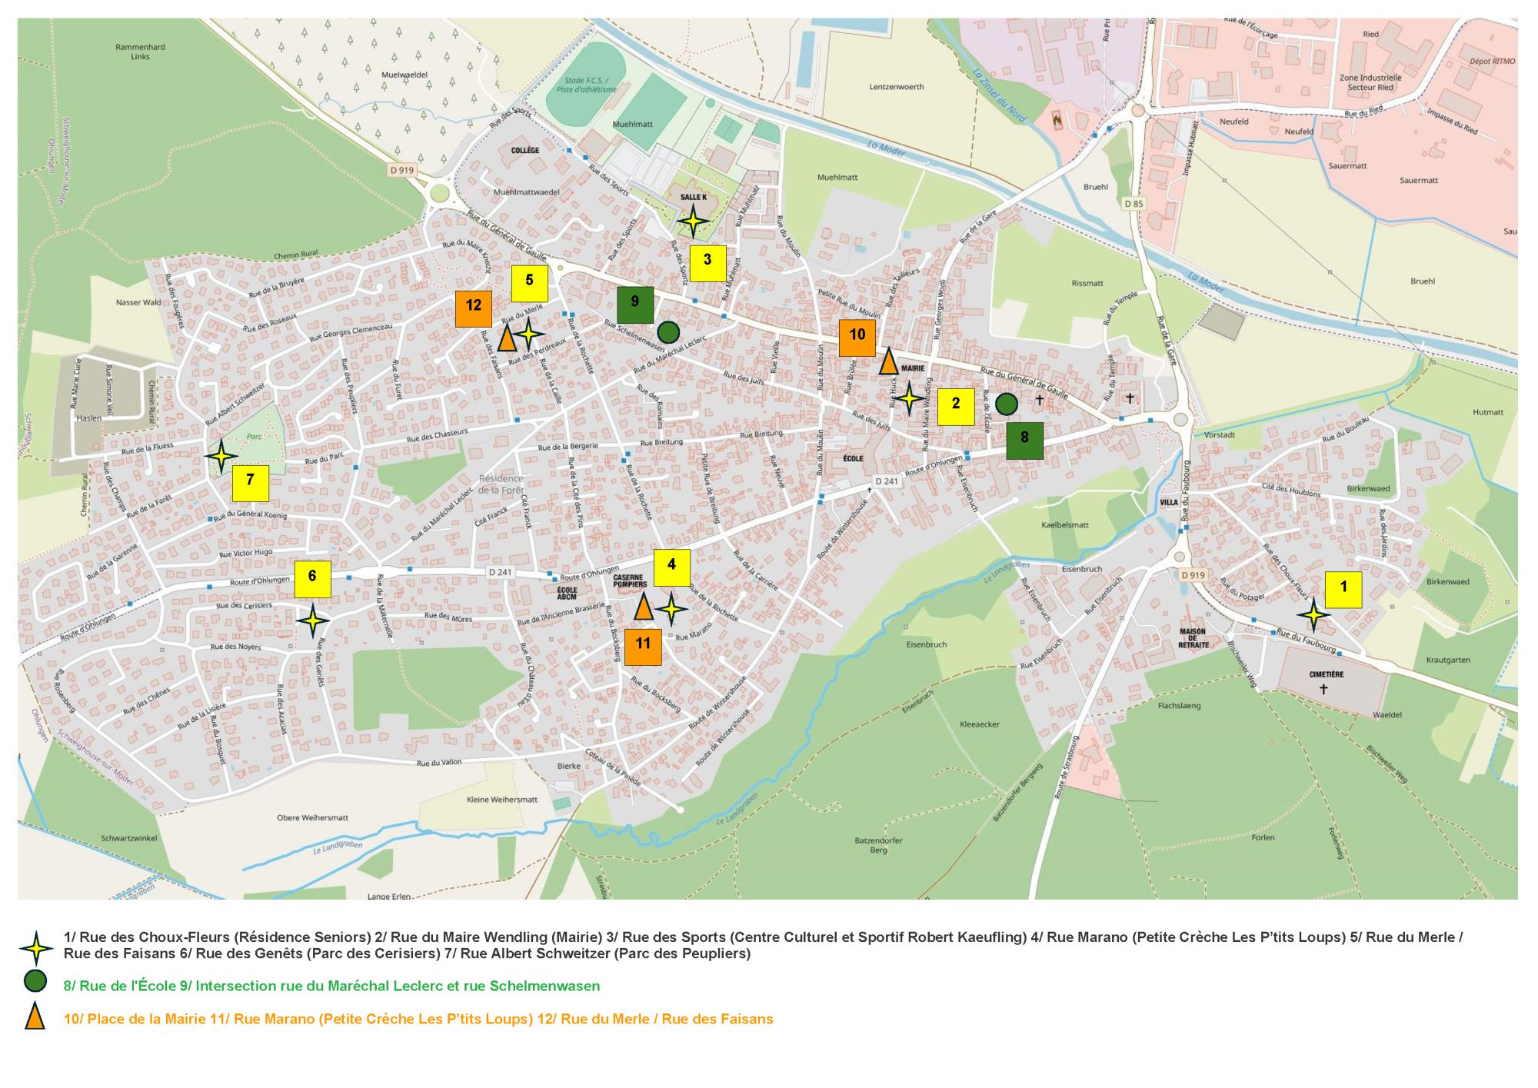
Task: Click the VILLA label on the map
Action: (1169, 502)
